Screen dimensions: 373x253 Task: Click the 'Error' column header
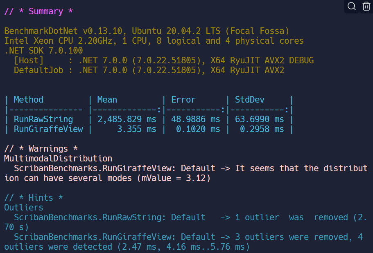tap(183, 100)
